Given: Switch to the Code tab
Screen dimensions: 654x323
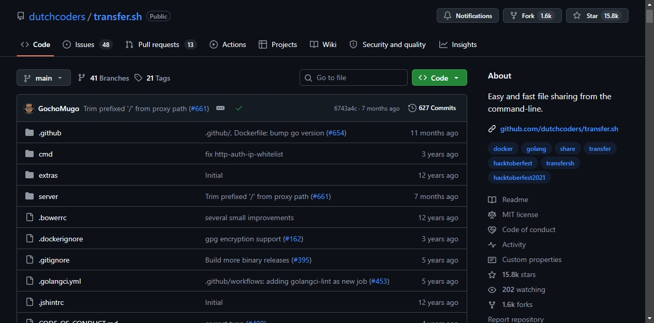Looking at the screenshot, I should tap(35, 44).
